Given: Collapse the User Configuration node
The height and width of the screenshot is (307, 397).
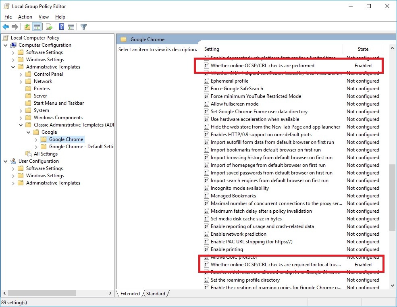Looking at the screenshot, I should coord(5,161).
